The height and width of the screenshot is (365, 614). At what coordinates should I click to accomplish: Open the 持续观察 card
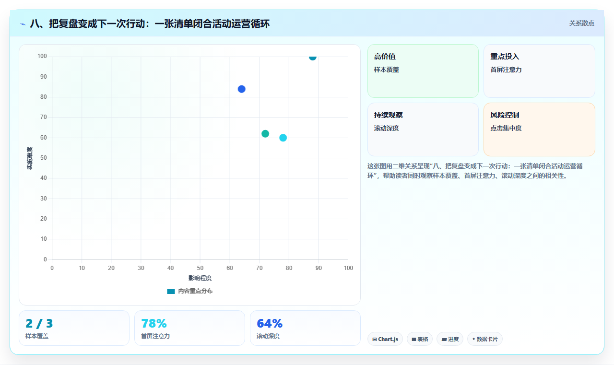[423, 130]
